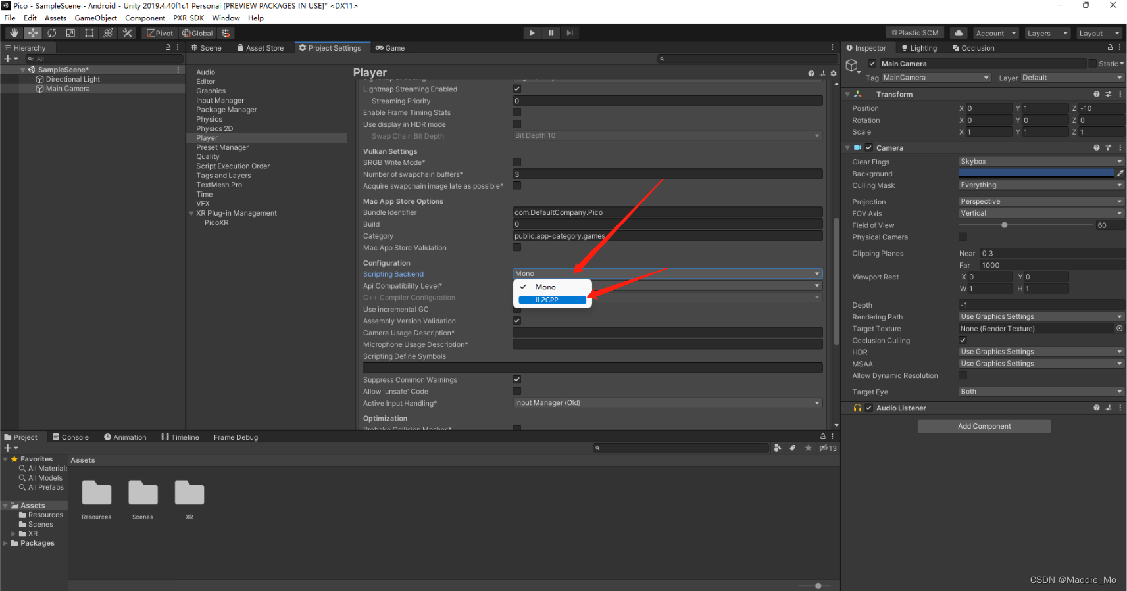Click the Play button
1127x591 pixels.
coord(532,33)
